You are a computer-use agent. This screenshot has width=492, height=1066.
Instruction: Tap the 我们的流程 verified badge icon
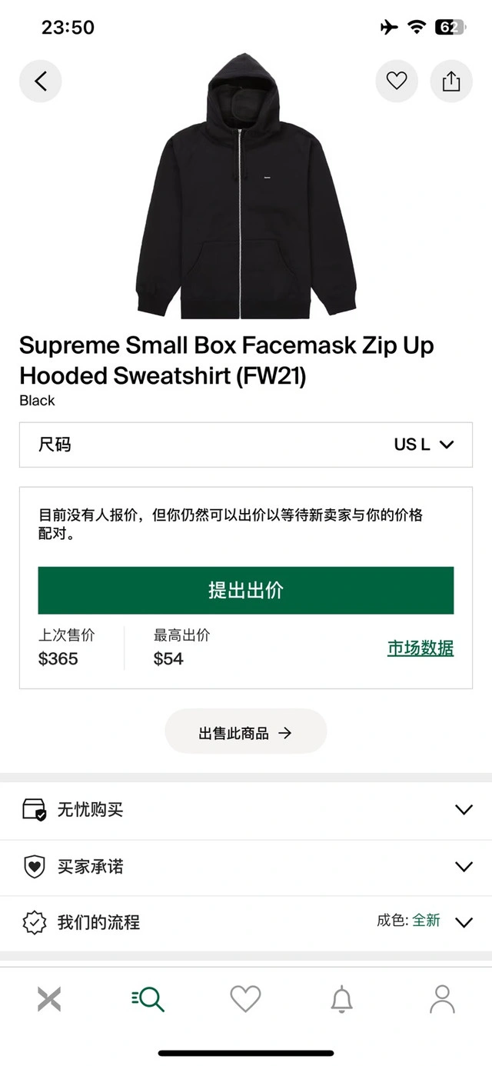click(35, 923)
